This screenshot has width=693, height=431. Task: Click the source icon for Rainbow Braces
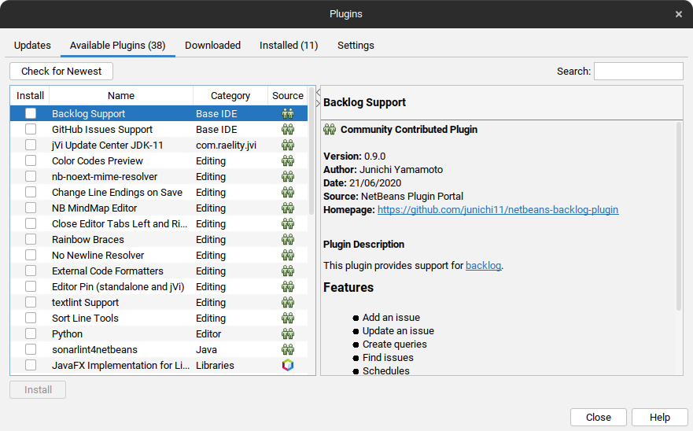pos(287,240)
